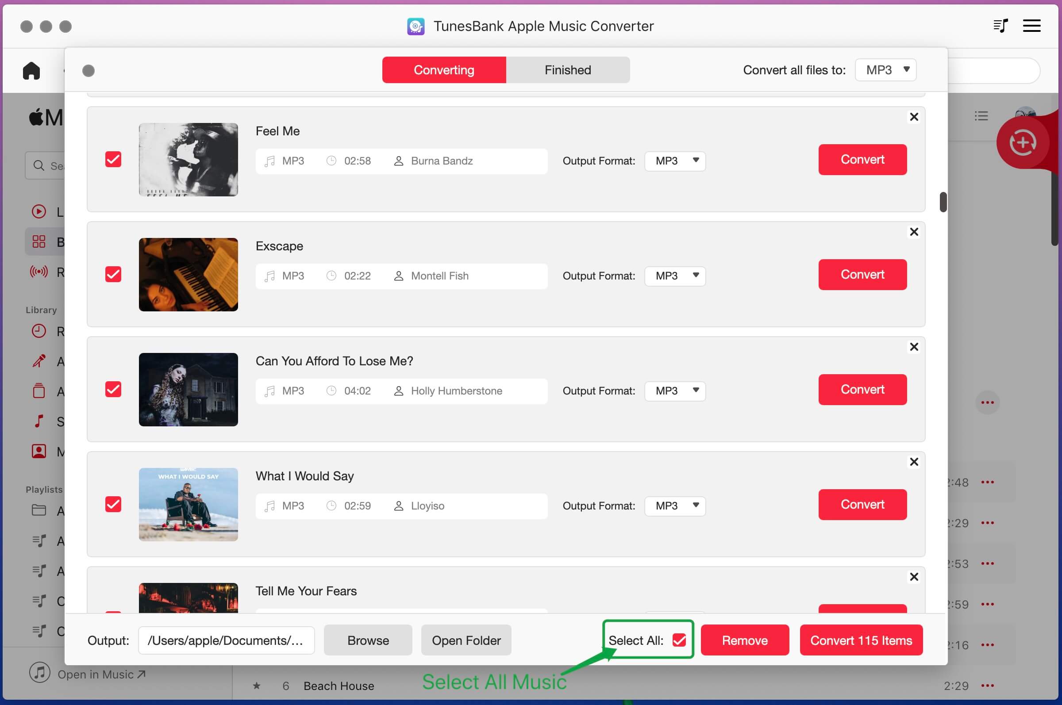Open the playlist queue icon in title bar
Screen dimensions: 1062x705
pyautogui.click(x=1000, y=26)
